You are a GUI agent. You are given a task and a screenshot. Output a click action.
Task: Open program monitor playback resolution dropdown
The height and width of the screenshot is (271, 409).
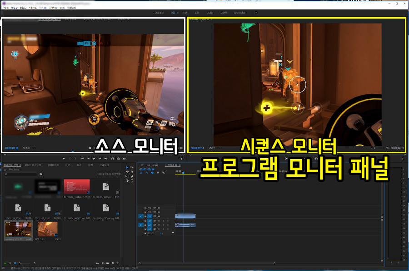(x=377, y=148)
